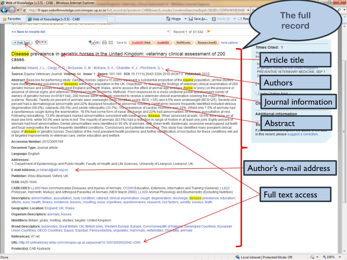The image size is (347, 260).
Task: Click the browser Back arrow button
Action: tap(4, 10)
